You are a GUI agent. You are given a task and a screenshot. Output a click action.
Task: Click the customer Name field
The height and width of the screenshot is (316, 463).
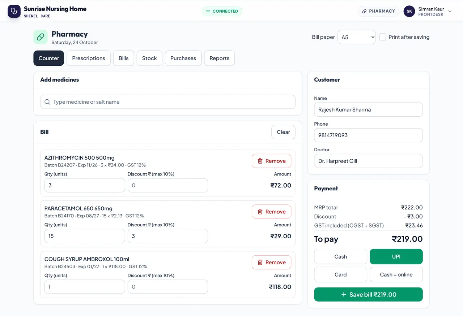(x=368, y=109)
